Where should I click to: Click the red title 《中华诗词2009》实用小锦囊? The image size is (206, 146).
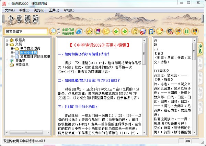(x=100, y=45)
